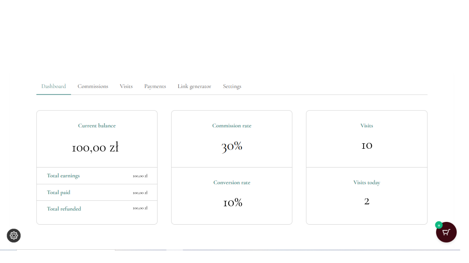The width and height of the screenshot is (469, 263).
Task: Click the 30% commission rate figure
Action: click(232, 146)
